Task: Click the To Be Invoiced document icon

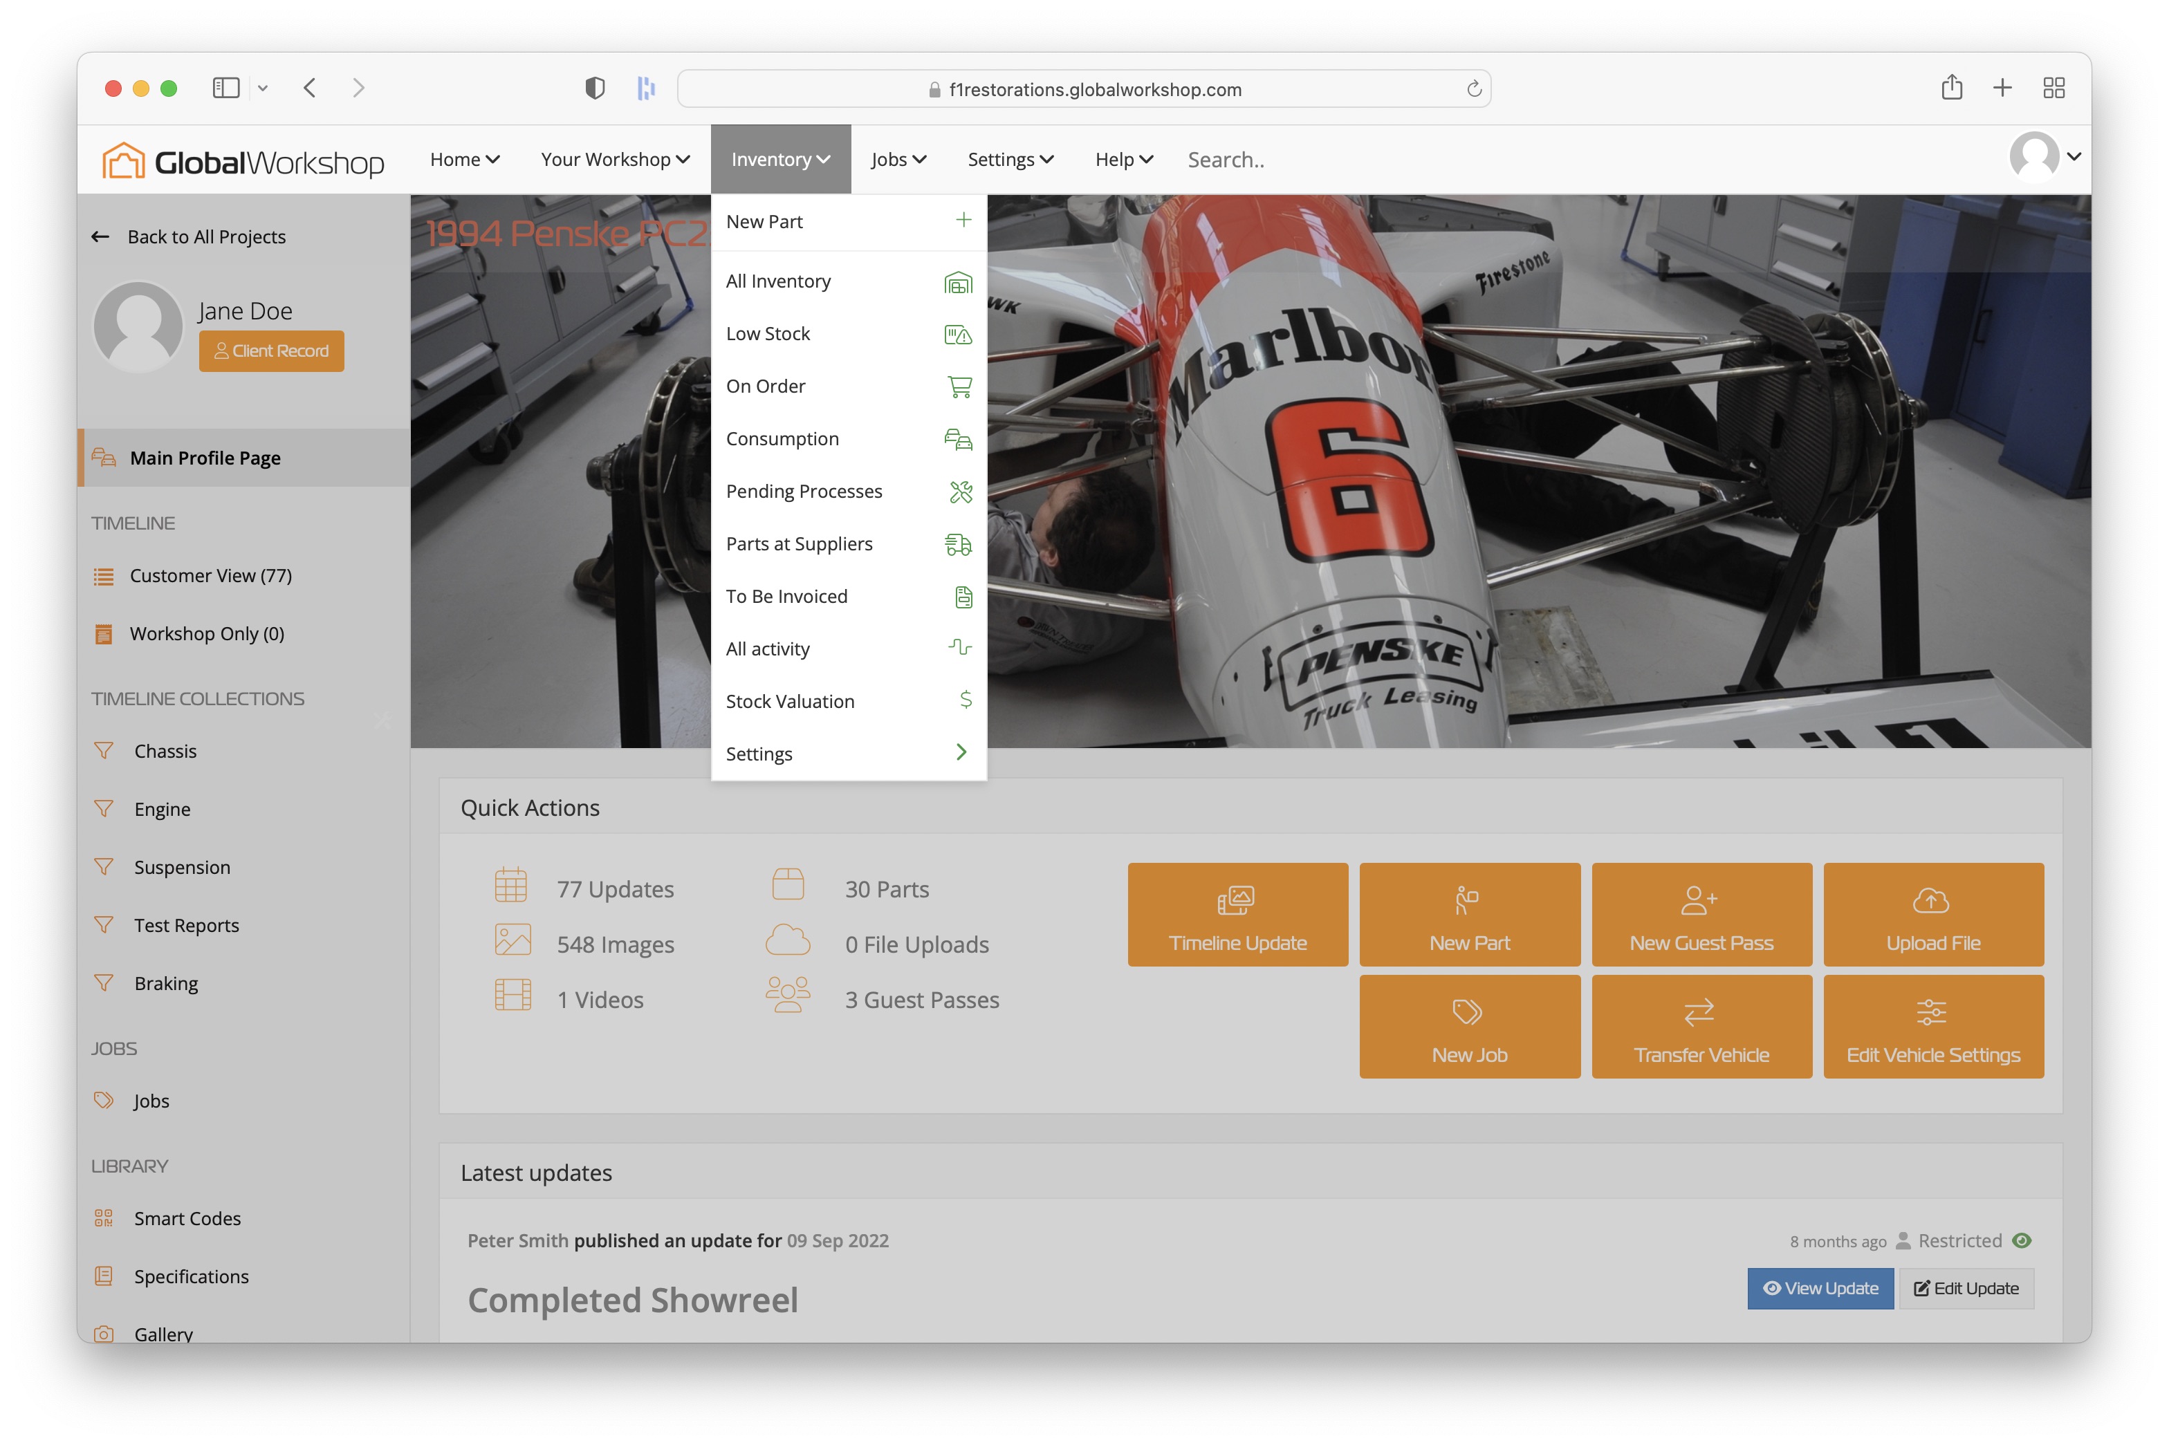Action: click(963, 596)
